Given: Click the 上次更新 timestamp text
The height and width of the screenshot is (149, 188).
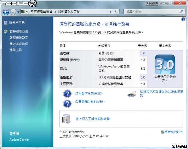Looking at the screenshot, I should (84, 136).
